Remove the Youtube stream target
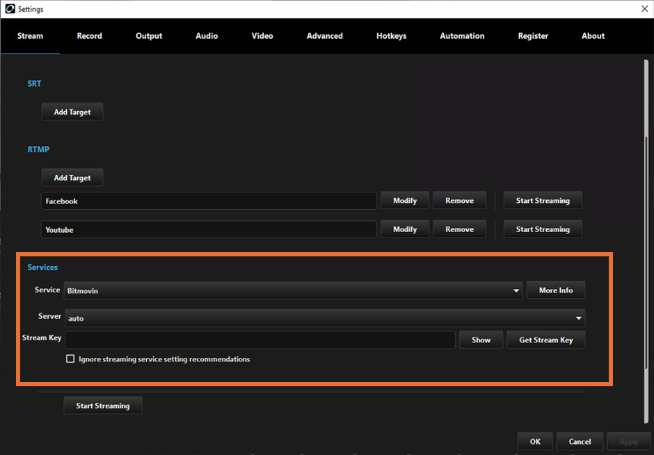 (459, 229)
